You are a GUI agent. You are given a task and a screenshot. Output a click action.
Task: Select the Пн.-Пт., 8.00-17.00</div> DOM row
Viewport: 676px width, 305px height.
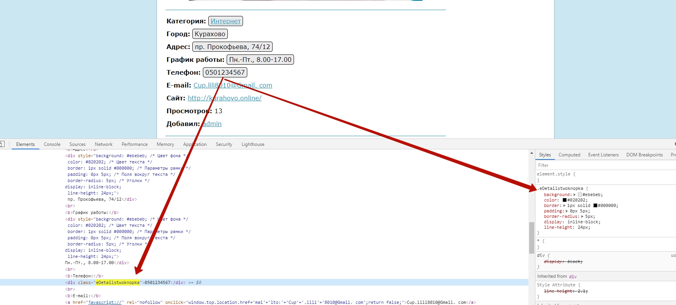point(97,263)
